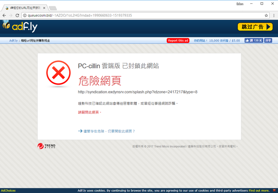Click 你的网站 10,000 visitors $5.00 link

(x=217, y=40)
